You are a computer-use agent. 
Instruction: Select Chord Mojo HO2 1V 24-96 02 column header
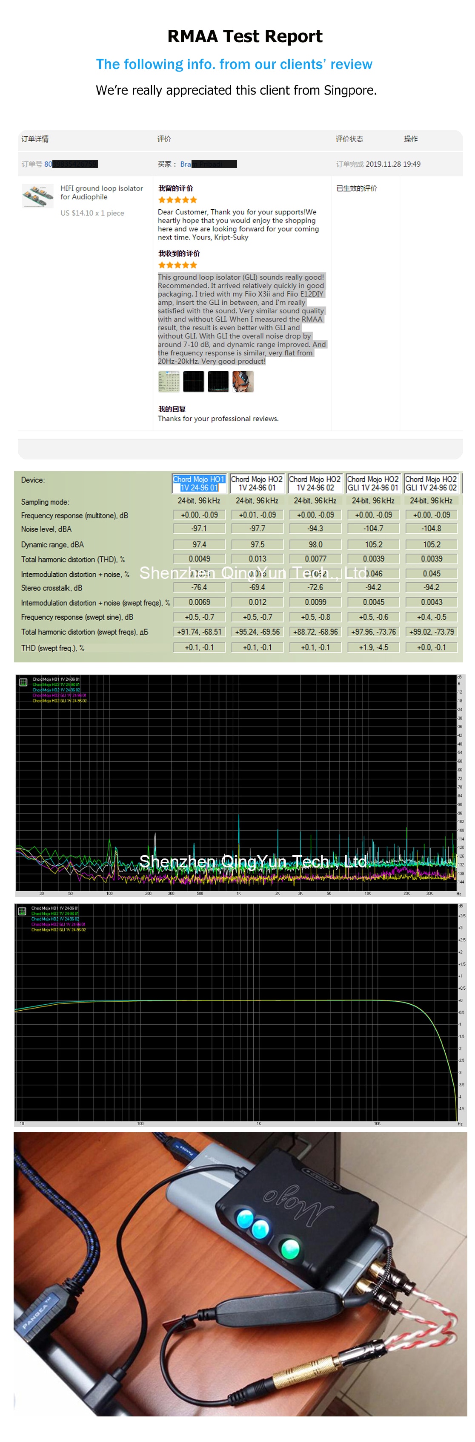315,484
